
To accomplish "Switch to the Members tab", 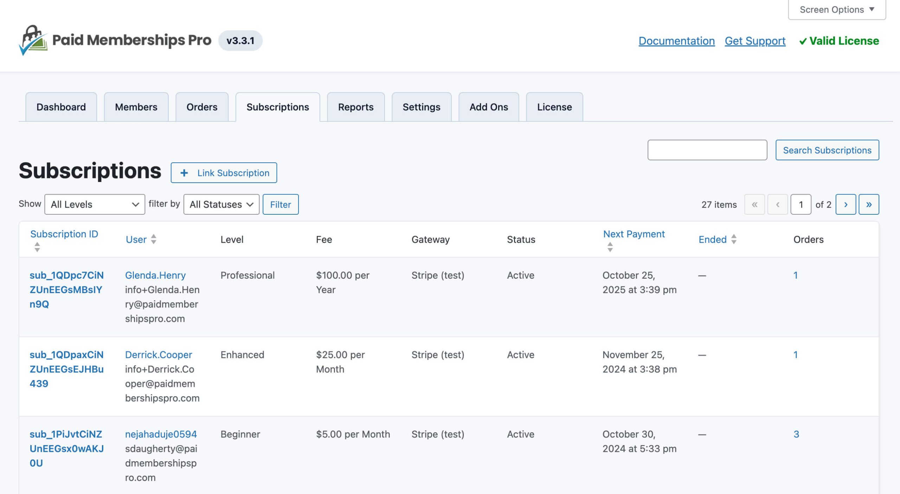I will coord(136,107).
